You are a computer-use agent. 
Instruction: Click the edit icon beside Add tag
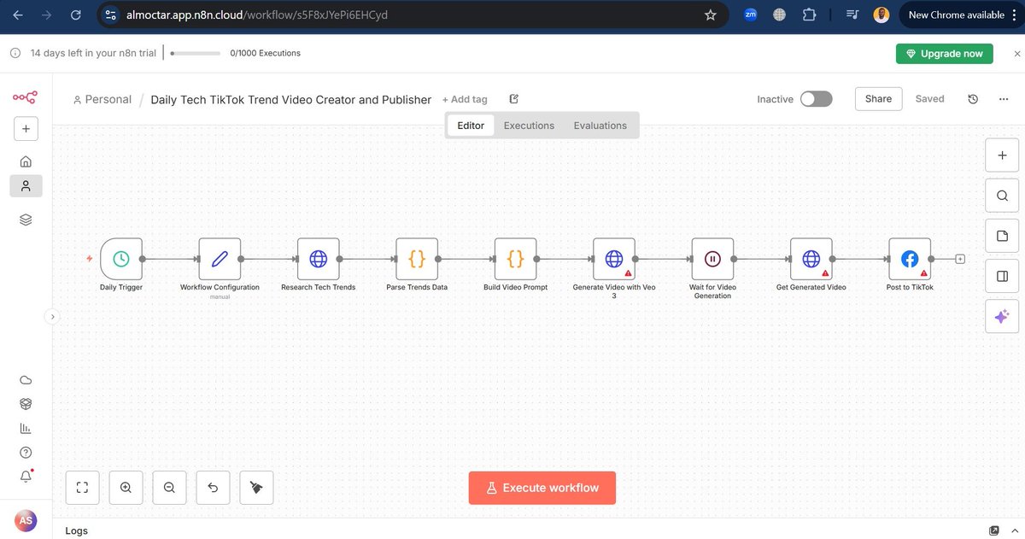click(513, 99)
